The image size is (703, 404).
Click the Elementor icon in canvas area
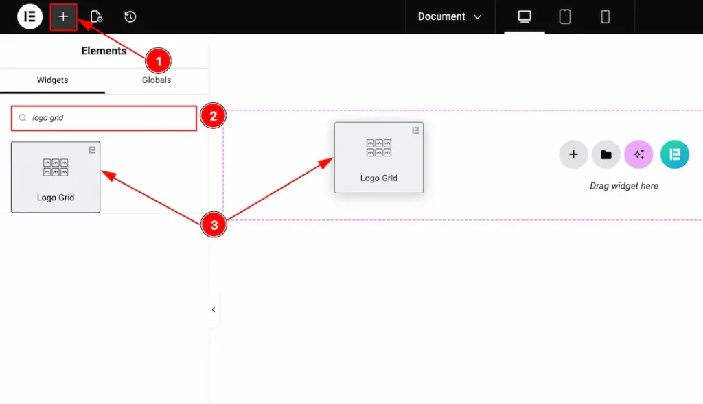coord(674,154)
